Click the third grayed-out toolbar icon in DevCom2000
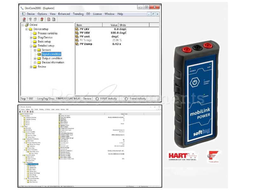 tap(35, 20)
